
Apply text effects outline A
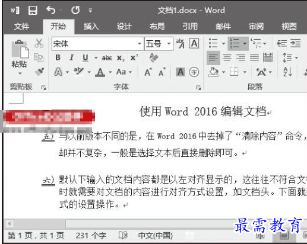coord(58,72)
